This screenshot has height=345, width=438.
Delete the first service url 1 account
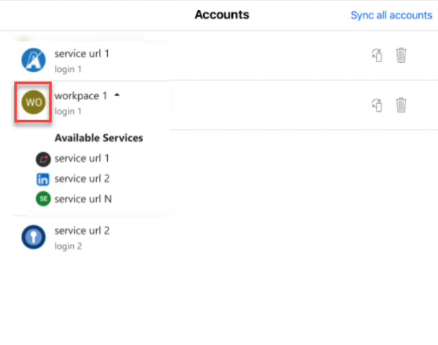coord(401,55)
